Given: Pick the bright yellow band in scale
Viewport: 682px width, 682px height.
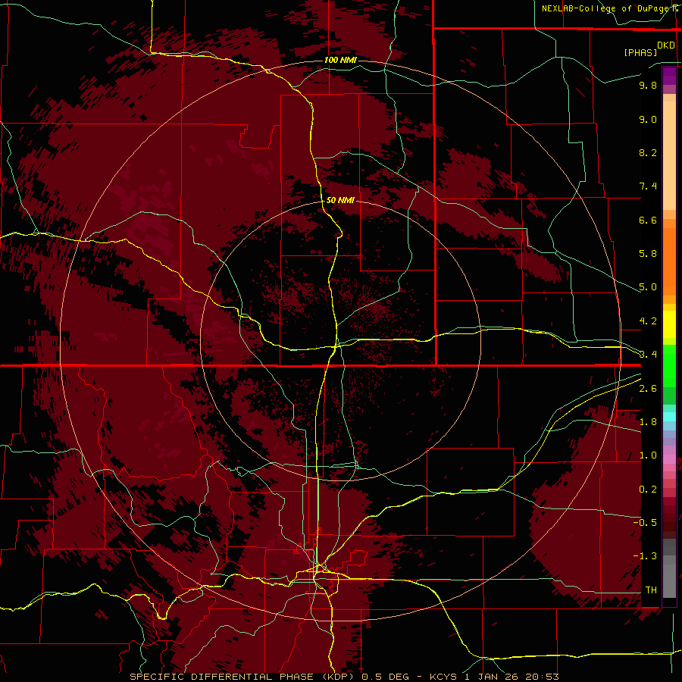Looking at the screenshot, I should [x=669, y=324].
